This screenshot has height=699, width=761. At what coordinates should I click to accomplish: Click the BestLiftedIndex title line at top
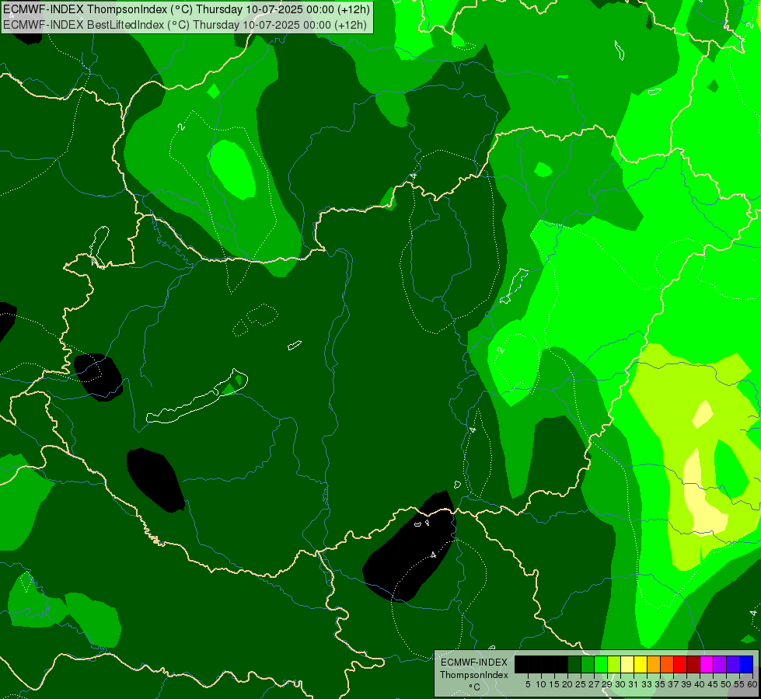(x=185, y=25)
